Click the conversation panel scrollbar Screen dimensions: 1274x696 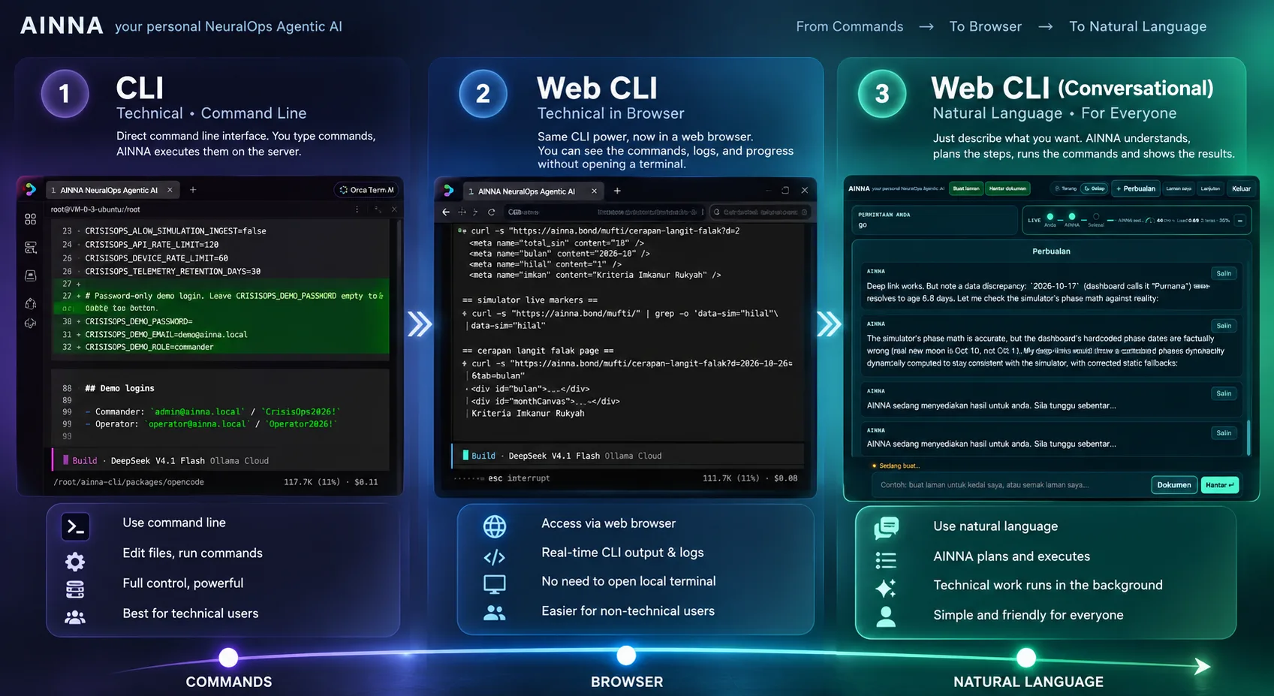coord(1248,437)
